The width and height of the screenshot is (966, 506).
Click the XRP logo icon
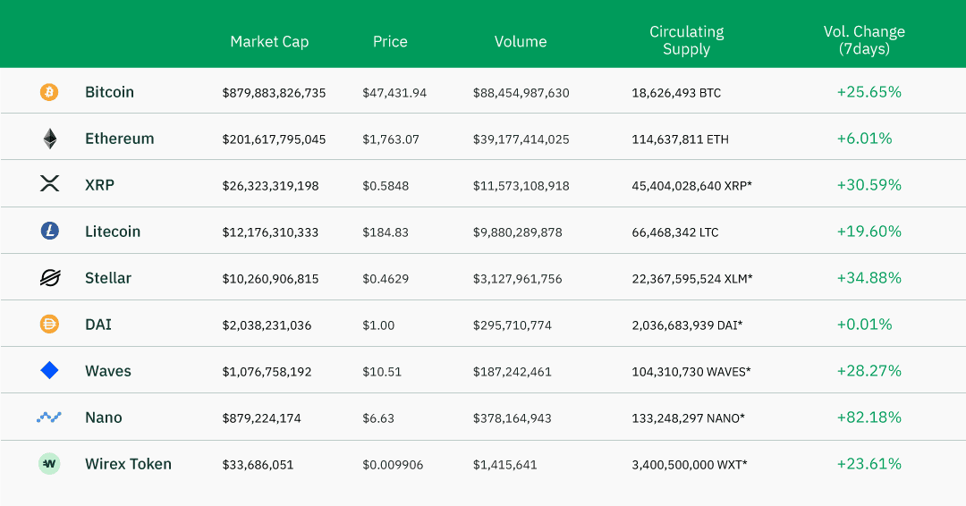click(49, 184)
